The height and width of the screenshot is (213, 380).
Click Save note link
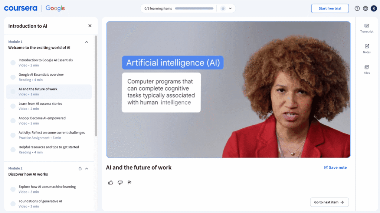(335, 168)
